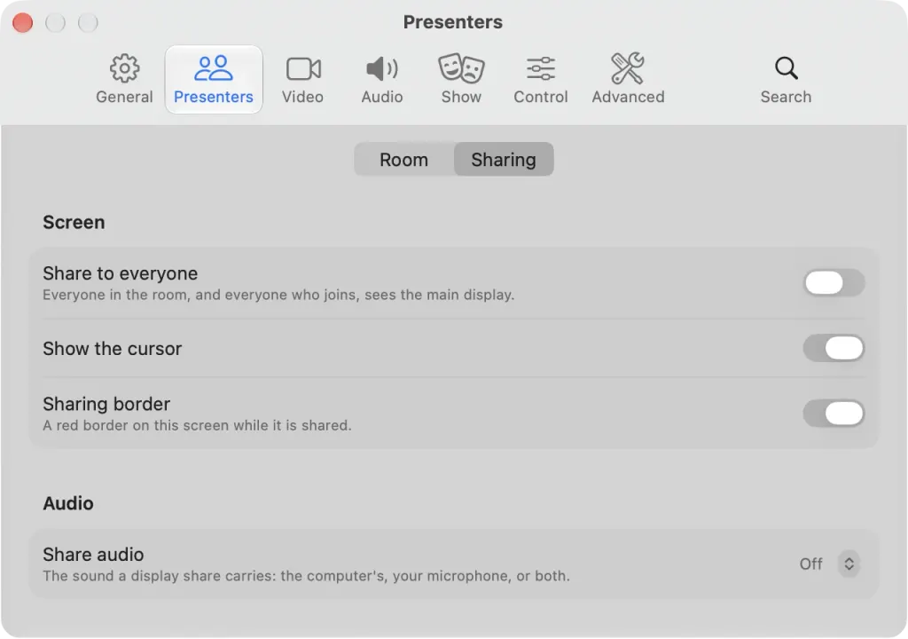Screen dimensions: 908x639
Task: Click the 'Sharing border' label
Action: click(x=106, y=404)
